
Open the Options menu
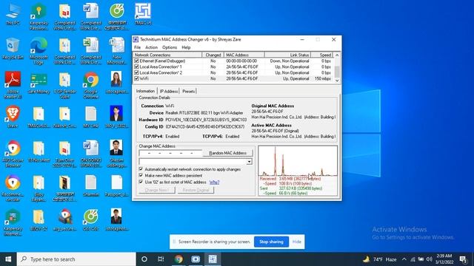click(x=170, y=47)
